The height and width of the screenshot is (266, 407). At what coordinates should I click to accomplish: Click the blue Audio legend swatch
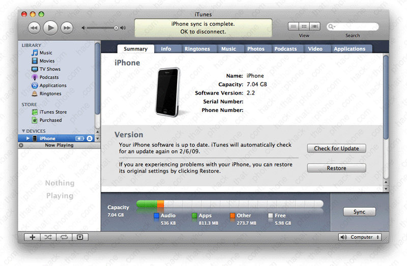pos(156,216)
